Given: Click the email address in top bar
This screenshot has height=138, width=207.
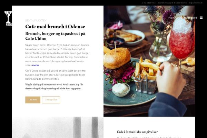Looking at the screenshot, I should [x=195, y=3].
